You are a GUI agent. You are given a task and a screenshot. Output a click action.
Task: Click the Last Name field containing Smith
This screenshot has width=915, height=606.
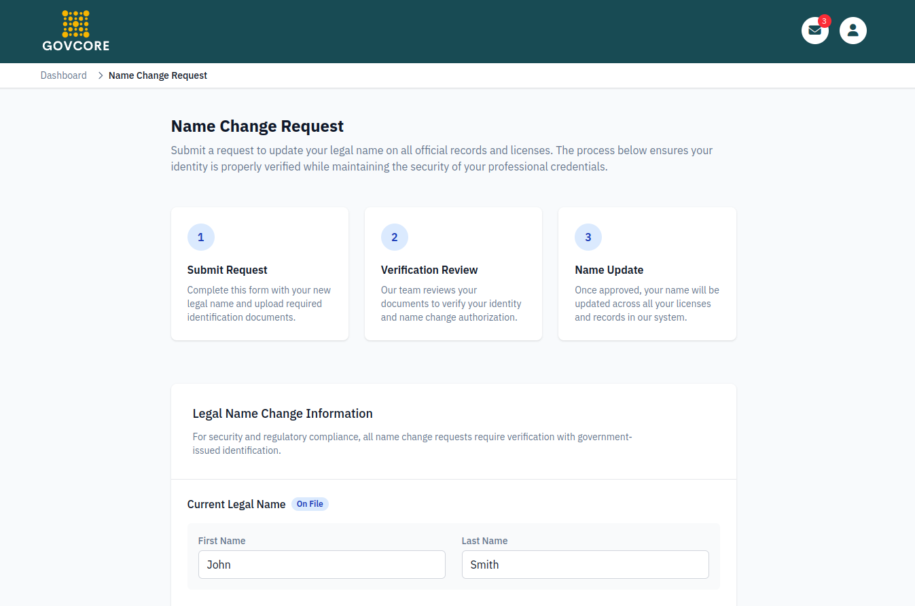586,565
